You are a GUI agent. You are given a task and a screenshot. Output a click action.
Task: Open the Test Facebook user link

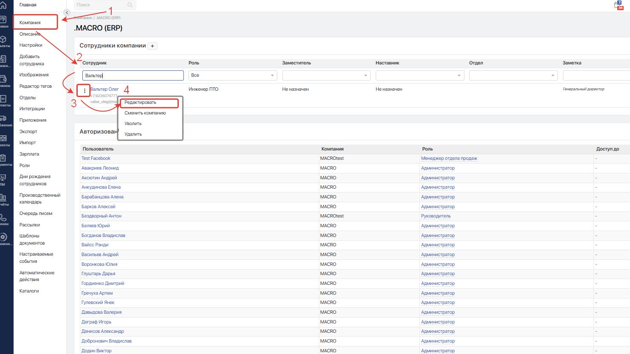[96, 159]
